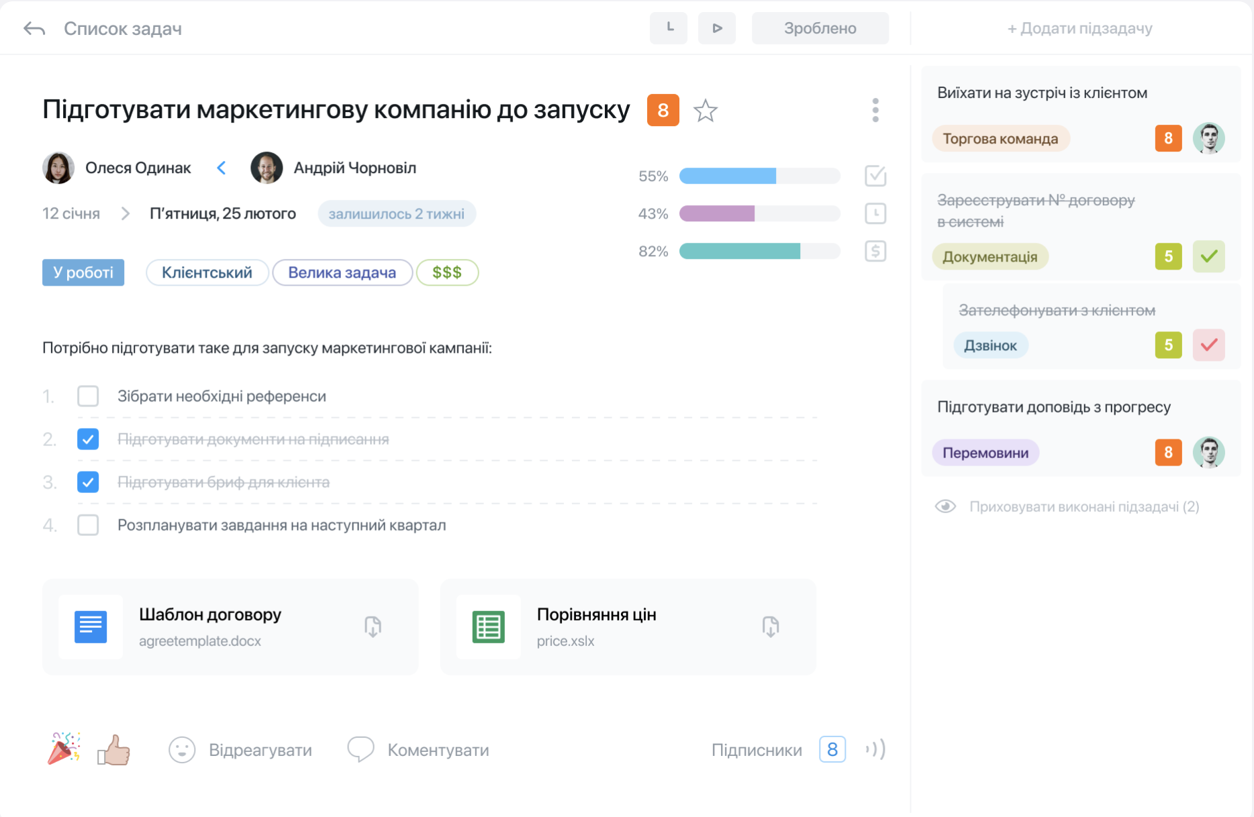1254x817 pixels.
Task: Check Розпланувати завдання на наступний квартал
Action: (x=88, y=525)
